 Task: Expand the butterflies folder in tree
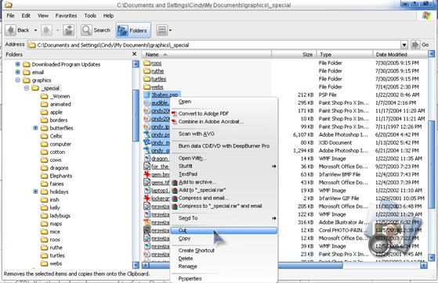35,128
